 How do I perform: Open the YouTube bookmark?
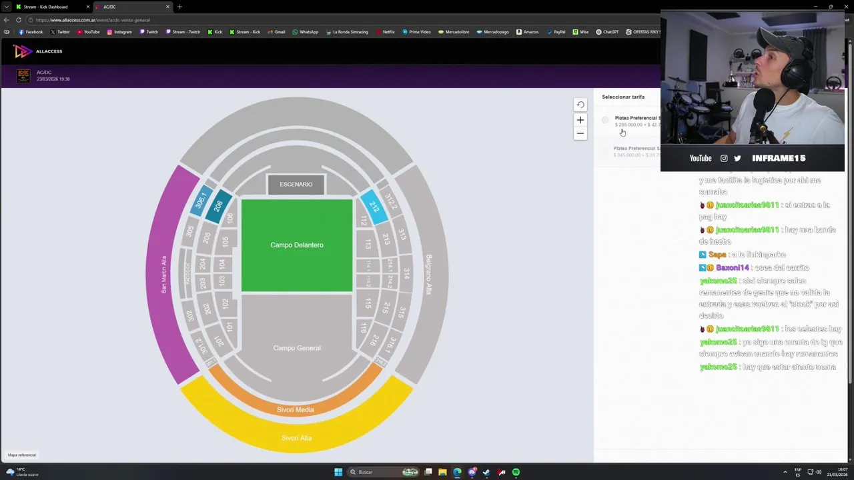88,32
